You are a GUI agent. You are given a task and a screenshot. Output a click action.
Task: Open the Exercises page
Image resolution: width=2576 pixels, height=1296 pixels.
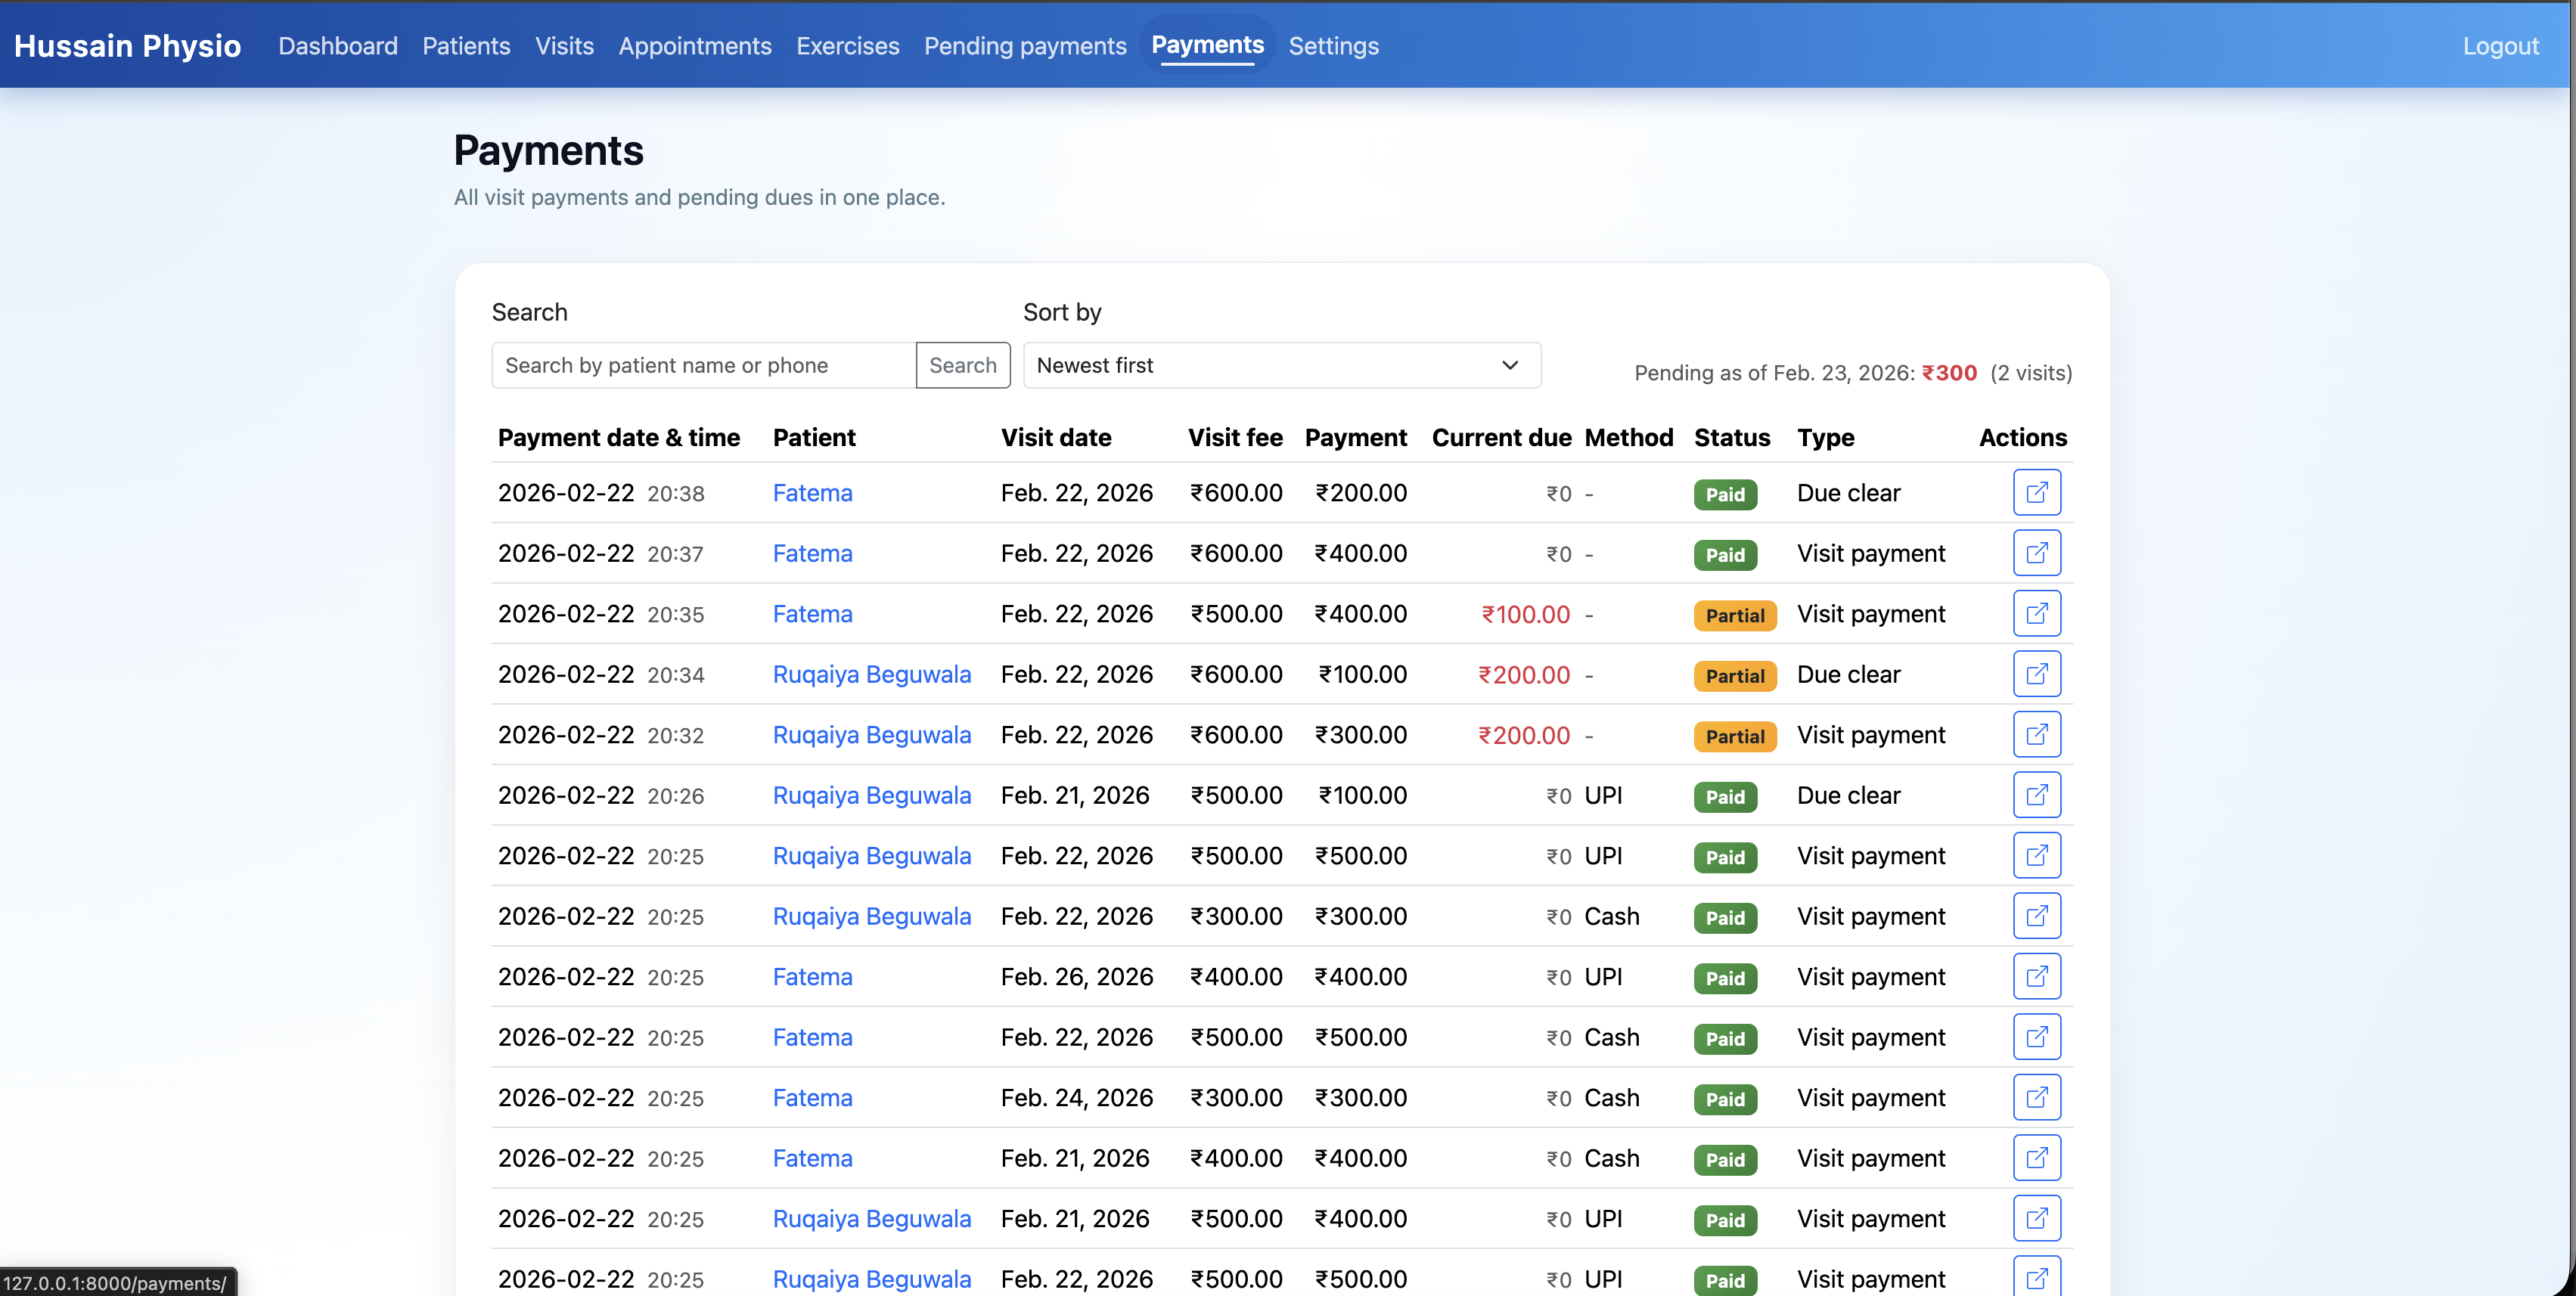click(847, 46)
